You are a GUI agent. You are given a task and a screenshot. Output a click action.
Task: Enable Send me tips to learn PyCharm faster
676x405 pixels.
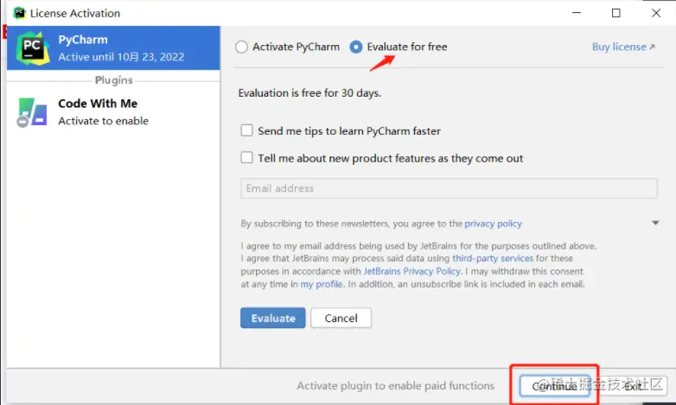[246, 130]
